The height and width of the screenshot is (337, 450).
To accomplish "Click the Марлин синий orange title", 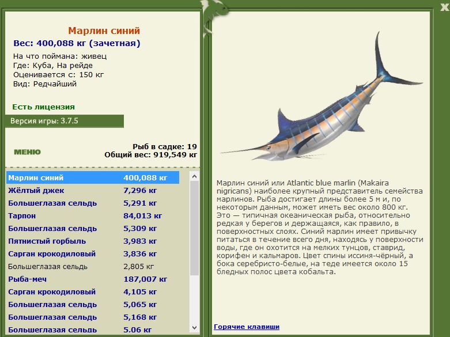I will 104,31.
